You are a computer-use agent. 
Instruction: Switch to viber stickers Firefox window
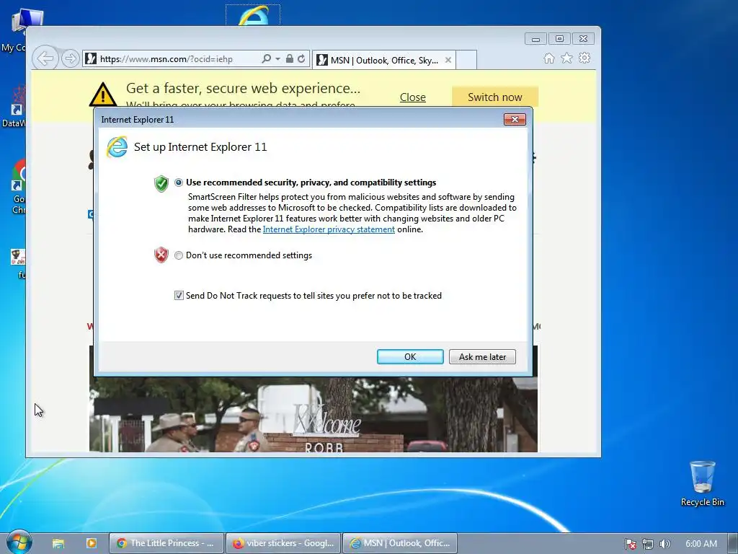284,543
